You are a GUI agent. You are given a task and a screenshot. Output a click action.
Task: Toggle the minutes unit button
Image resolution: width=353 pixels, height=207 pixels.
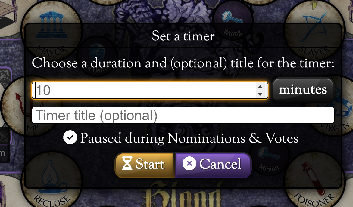[x=303, y=90]
